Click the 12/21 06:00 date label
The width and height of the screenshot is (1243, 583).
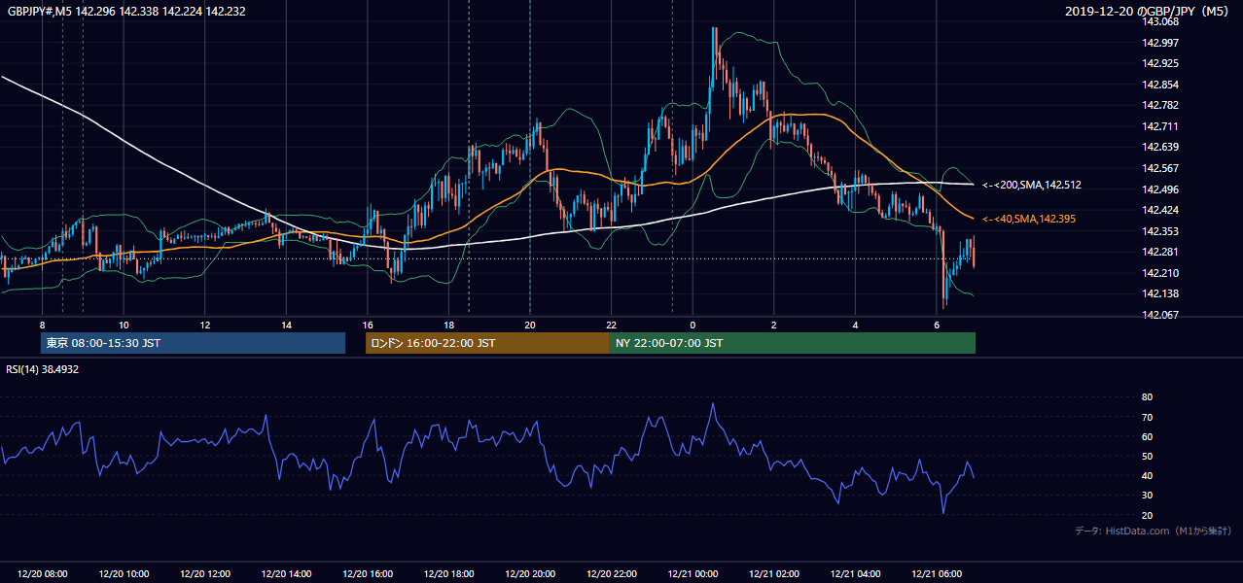(936, 574)
